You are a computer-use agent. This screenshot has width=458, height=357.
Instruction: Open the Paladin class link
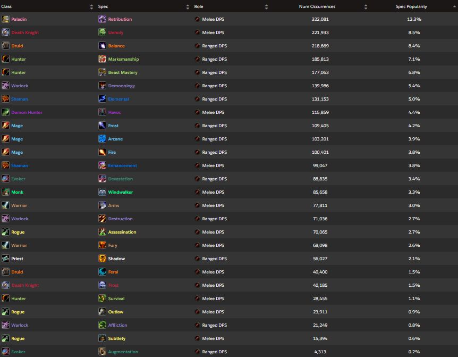[x=19, y=19]
